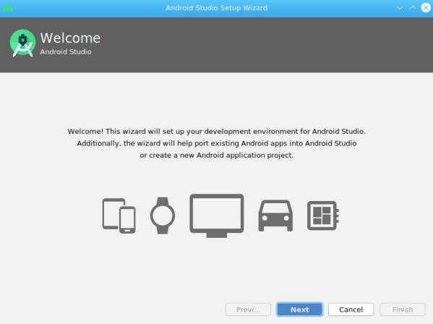433x324 pixels.
Task: Close the Setup Wizard window
Action: pyautogui.click(x=426, y=8)
